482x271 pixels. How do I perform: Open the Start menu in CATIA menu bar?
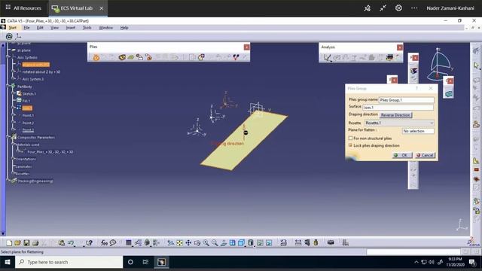tap(12, 28)
